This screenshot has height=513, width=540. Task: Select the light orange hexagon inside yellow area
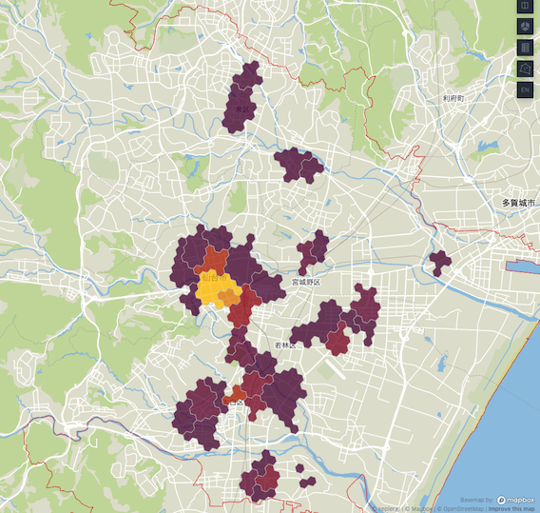point(229,298)
